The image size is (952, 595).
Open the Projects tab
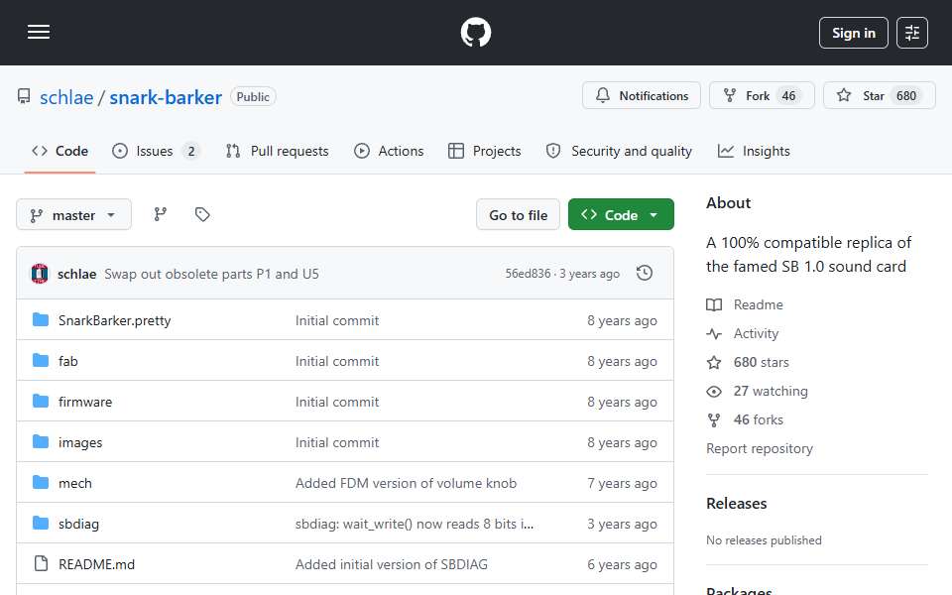485,151
